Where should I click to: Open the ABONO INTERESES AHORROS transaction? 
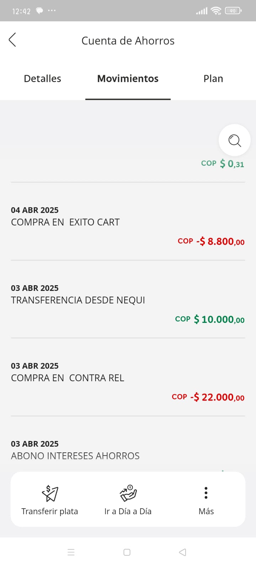(x=75, y=456)
